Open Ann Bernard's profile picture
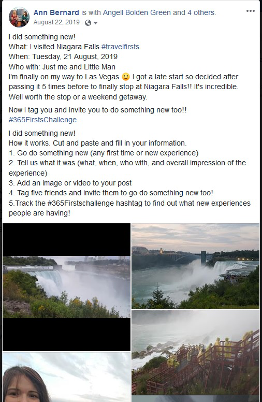The image size is (262, 402). [19, 17]
